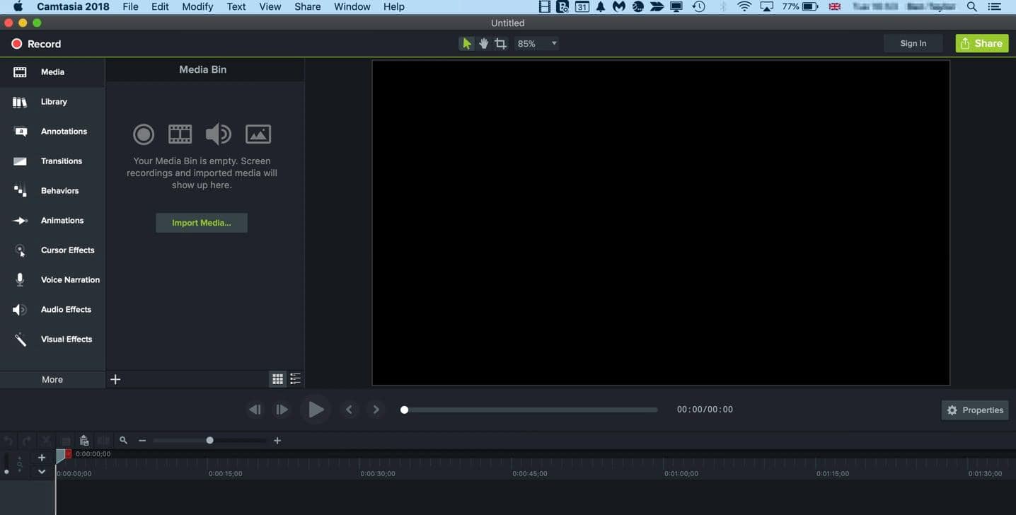This screenshot has height=515, width=1016.
Task: Open the Modify menu
Action: [197, 6]
